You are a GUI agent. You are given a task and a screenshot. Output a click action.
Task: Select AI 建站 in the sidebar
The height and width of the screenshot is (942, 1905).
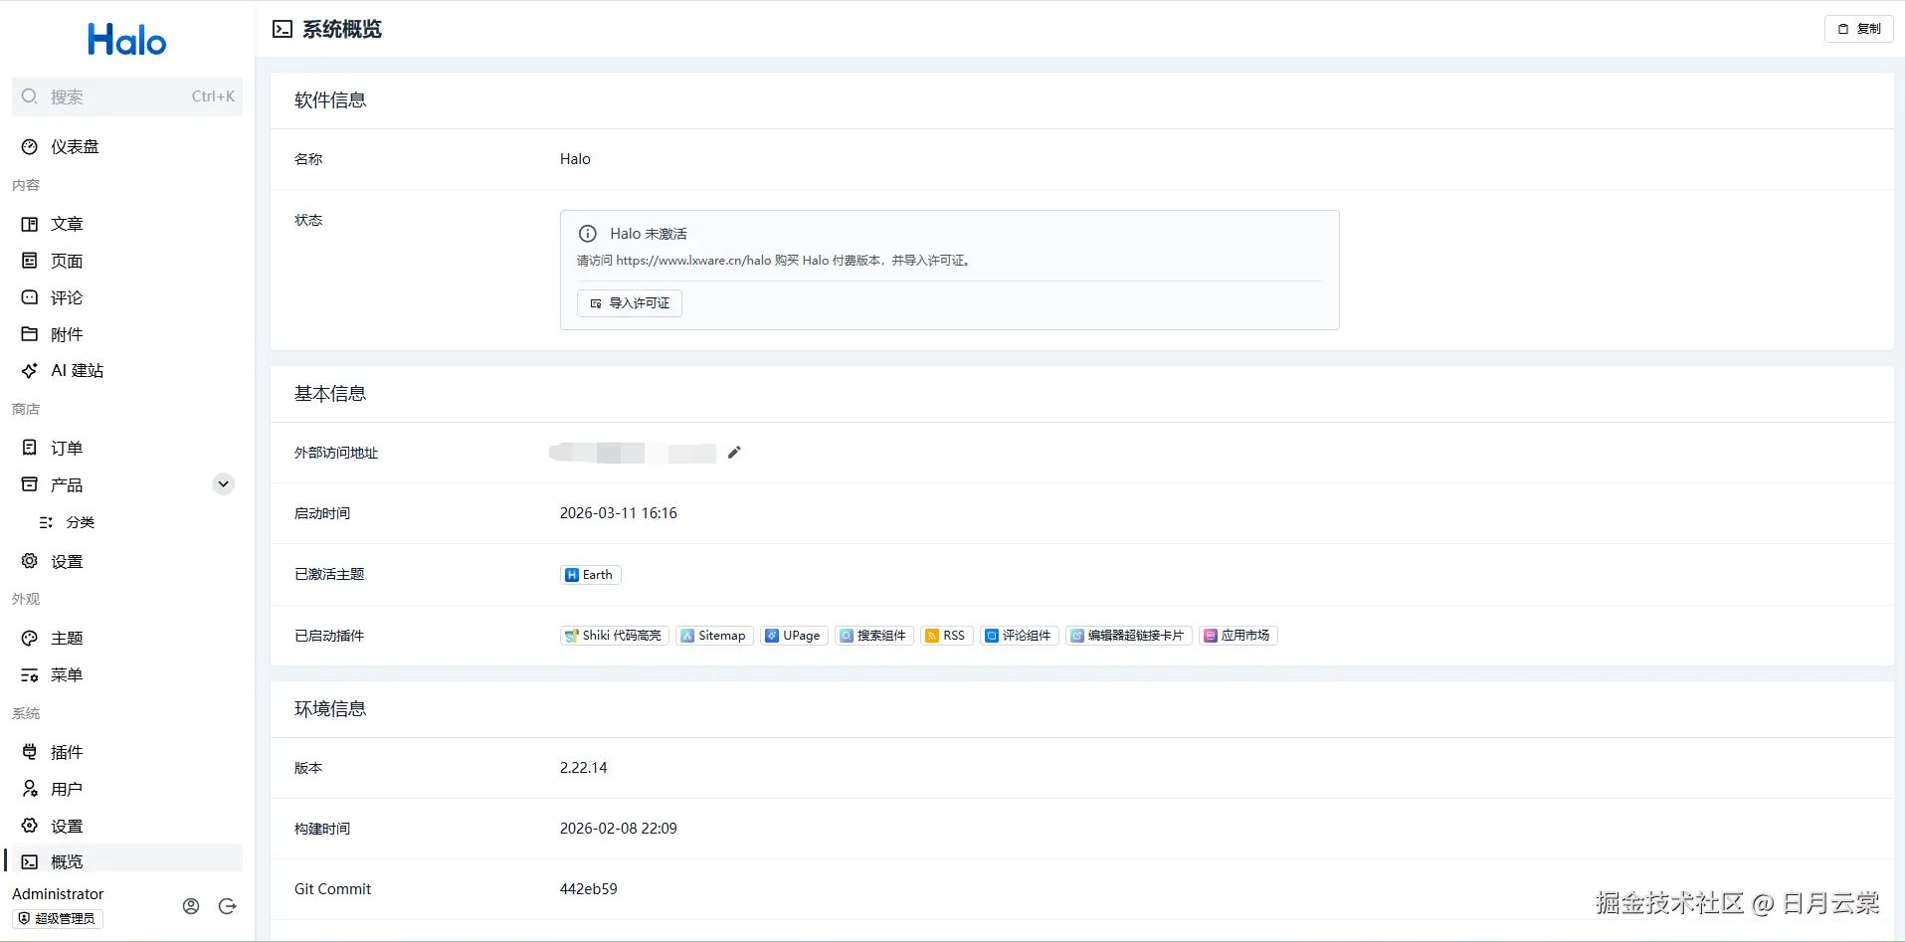127,370
